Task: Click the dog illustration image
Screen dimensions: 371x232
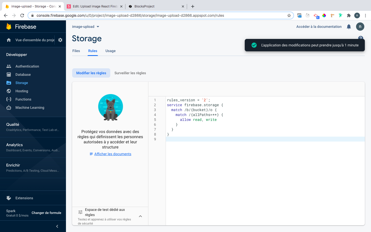Action: tap(111, 107)
